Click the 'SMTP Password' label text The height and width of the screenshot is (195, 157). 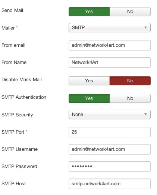tap(19, 167)
